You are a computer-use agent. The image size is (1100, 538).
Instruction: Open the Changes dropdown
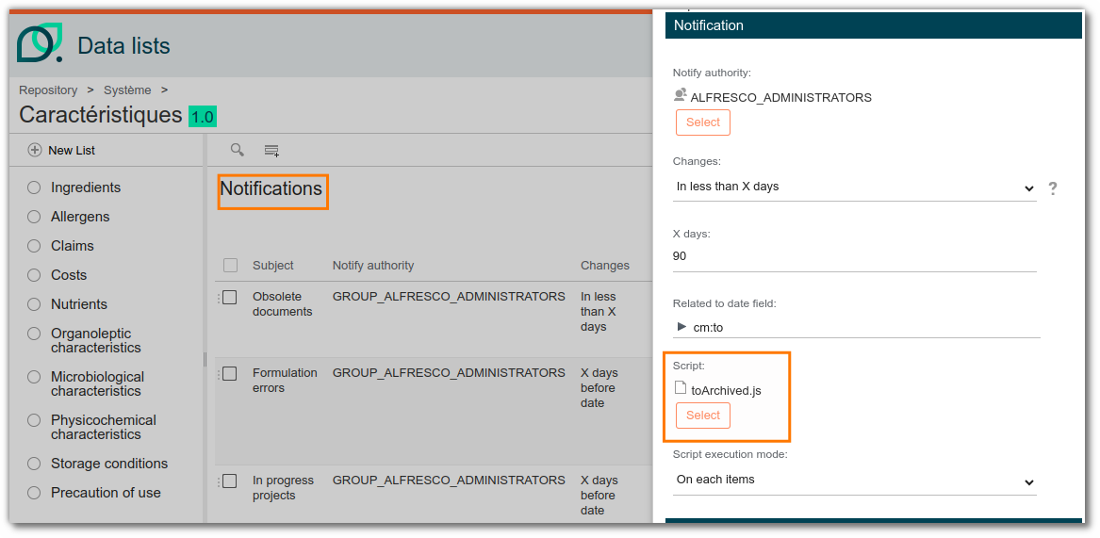pos(855,187)
